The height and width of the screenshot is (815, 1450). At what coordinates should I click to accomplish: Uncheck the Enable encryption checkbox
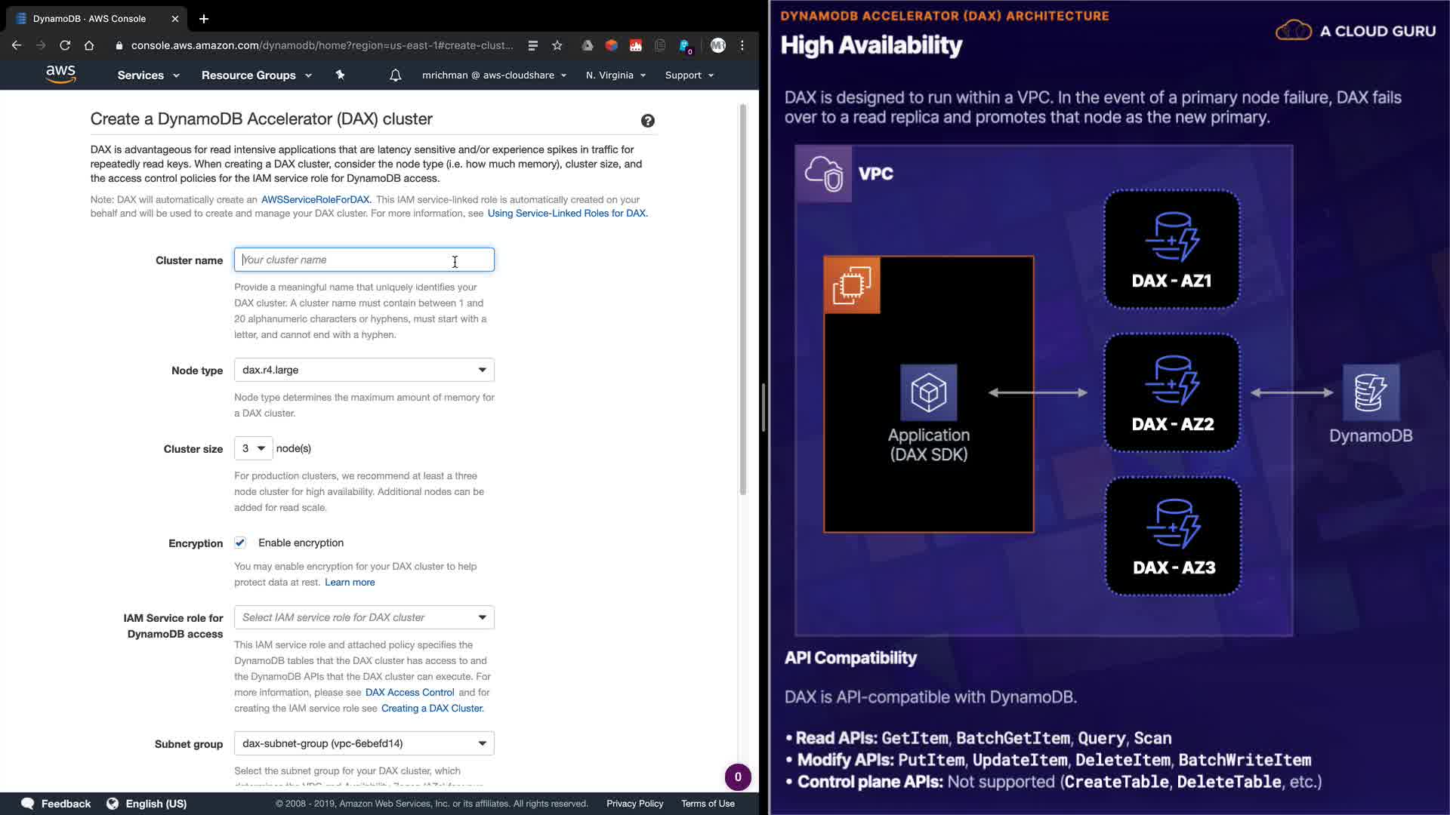tap(240, 543)
